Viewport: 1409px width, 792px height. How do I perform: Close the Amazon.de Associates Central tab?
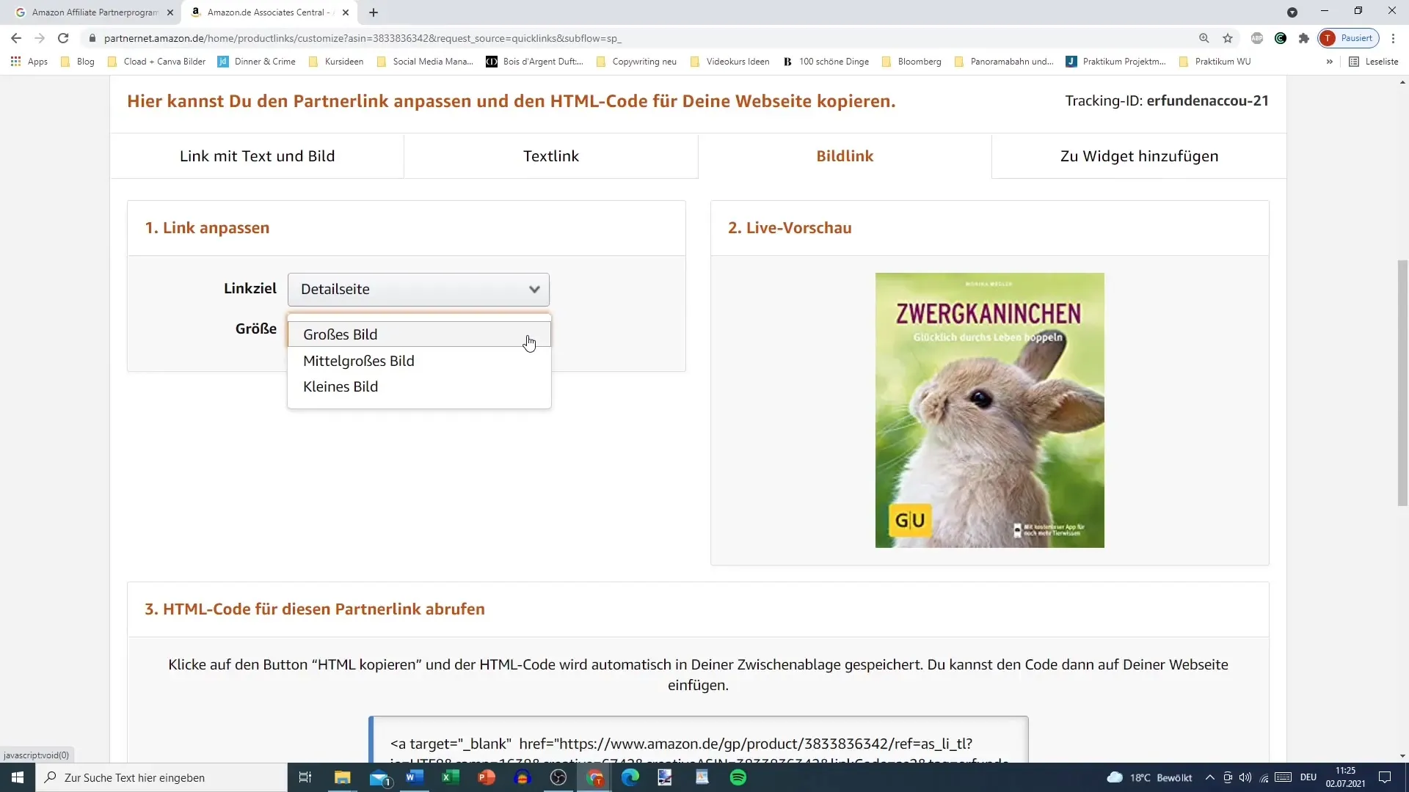[x=346, y=12]
